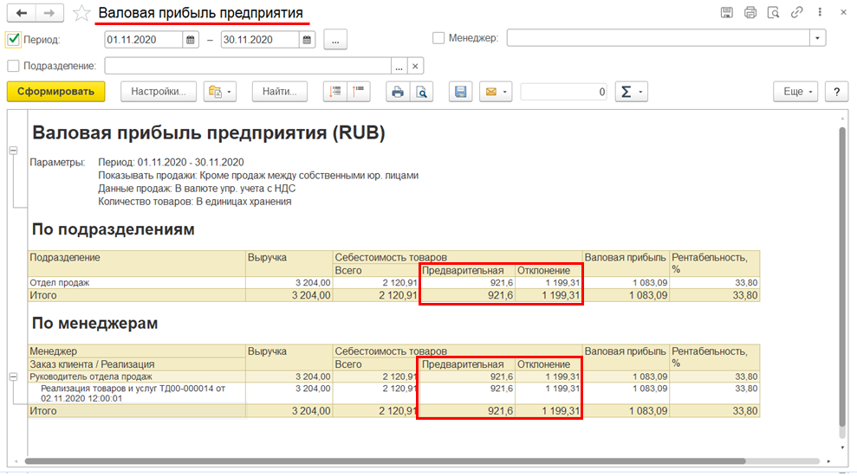Image resolution: width=857 pixels, height=476 pixels.
Task: Add report to favorites with star icon
Action: 81,13
